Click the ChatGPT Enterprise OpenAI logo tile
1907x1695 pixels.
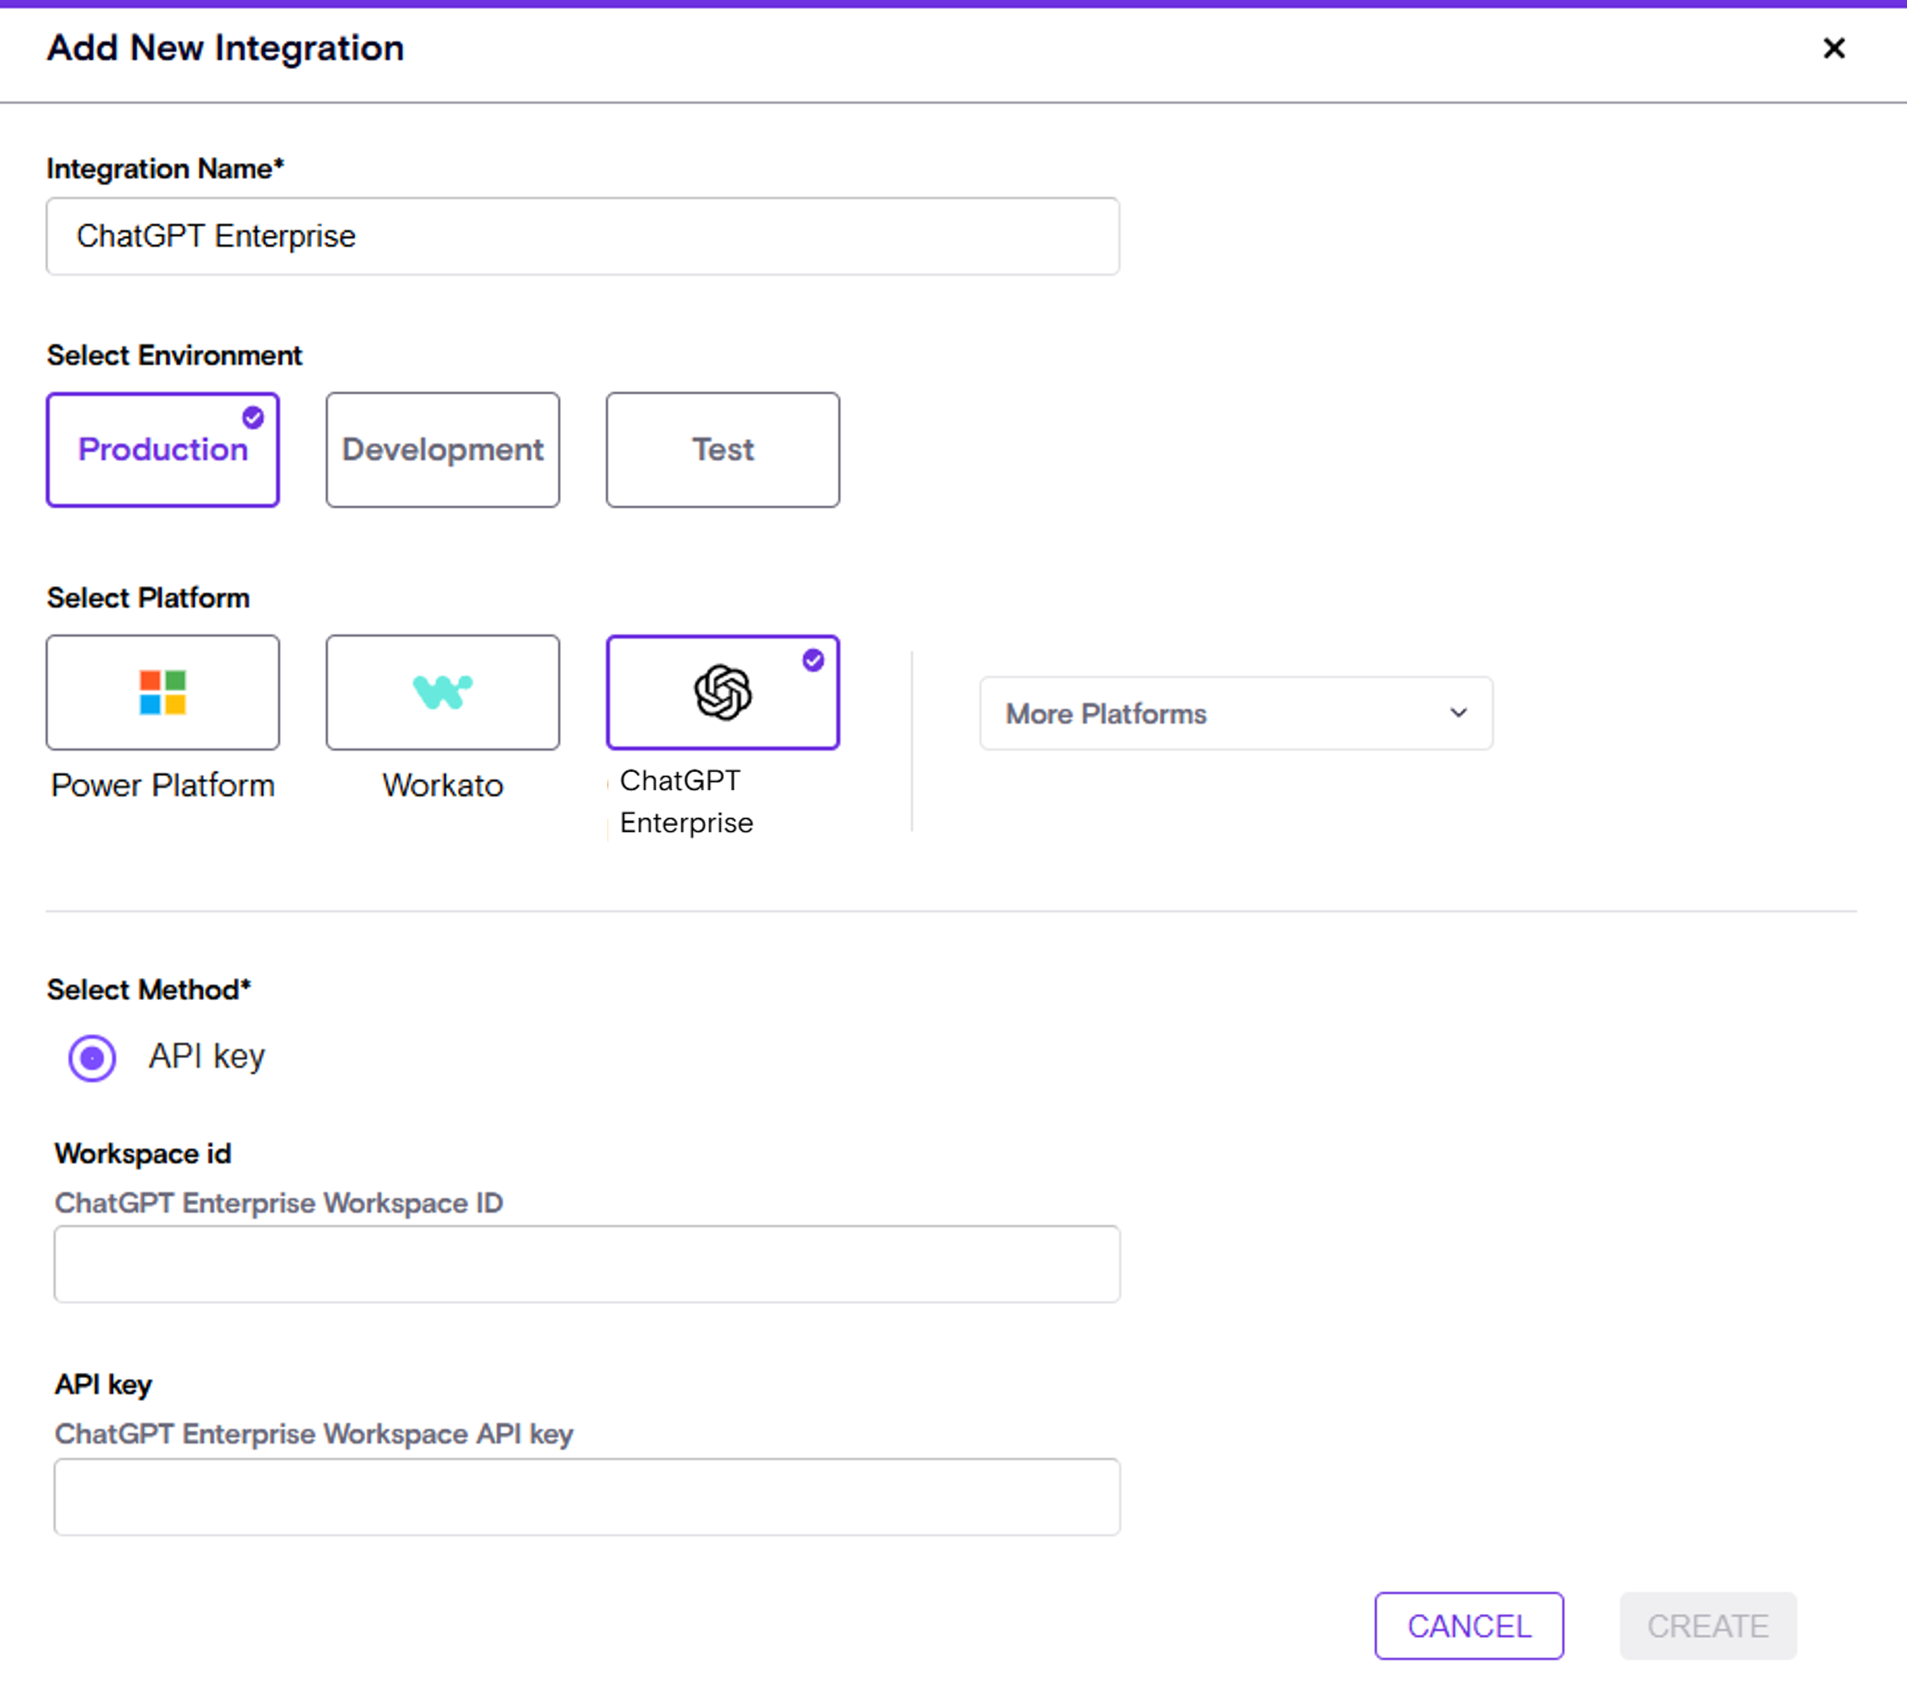[x=722, y=692]
